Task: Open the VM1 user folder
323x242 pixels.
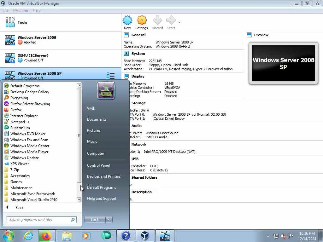Action: [x=91, y=108]
